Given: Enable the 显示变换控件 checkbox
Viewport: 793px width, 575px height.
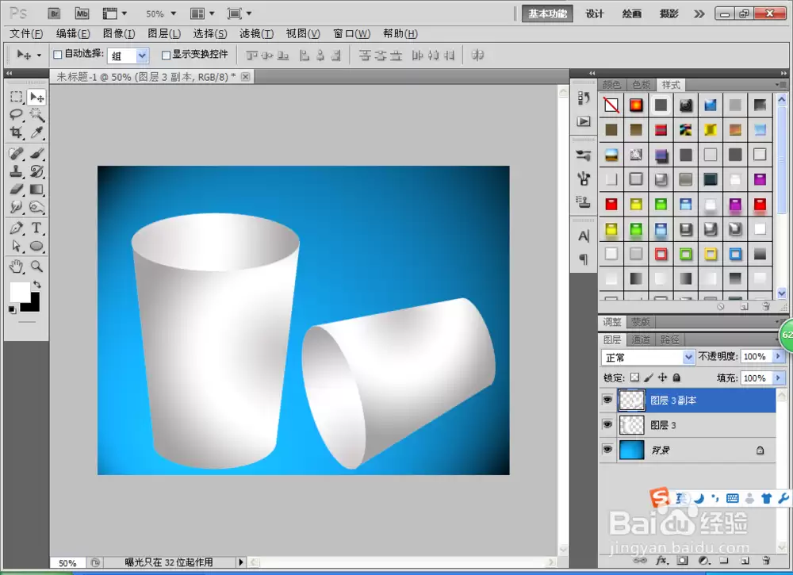Looking at the screenshot, I should pos(166,55).
